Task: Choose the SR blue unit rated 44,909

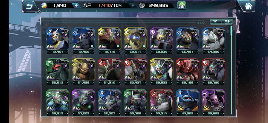Action: (x=187, y=103)
